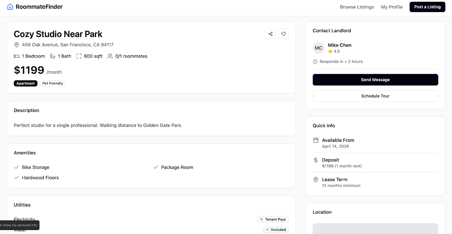This screenshot has height=234, width=452.
Task: Click the bathtub icon next to 1 Bath
Action: (53, 56)
